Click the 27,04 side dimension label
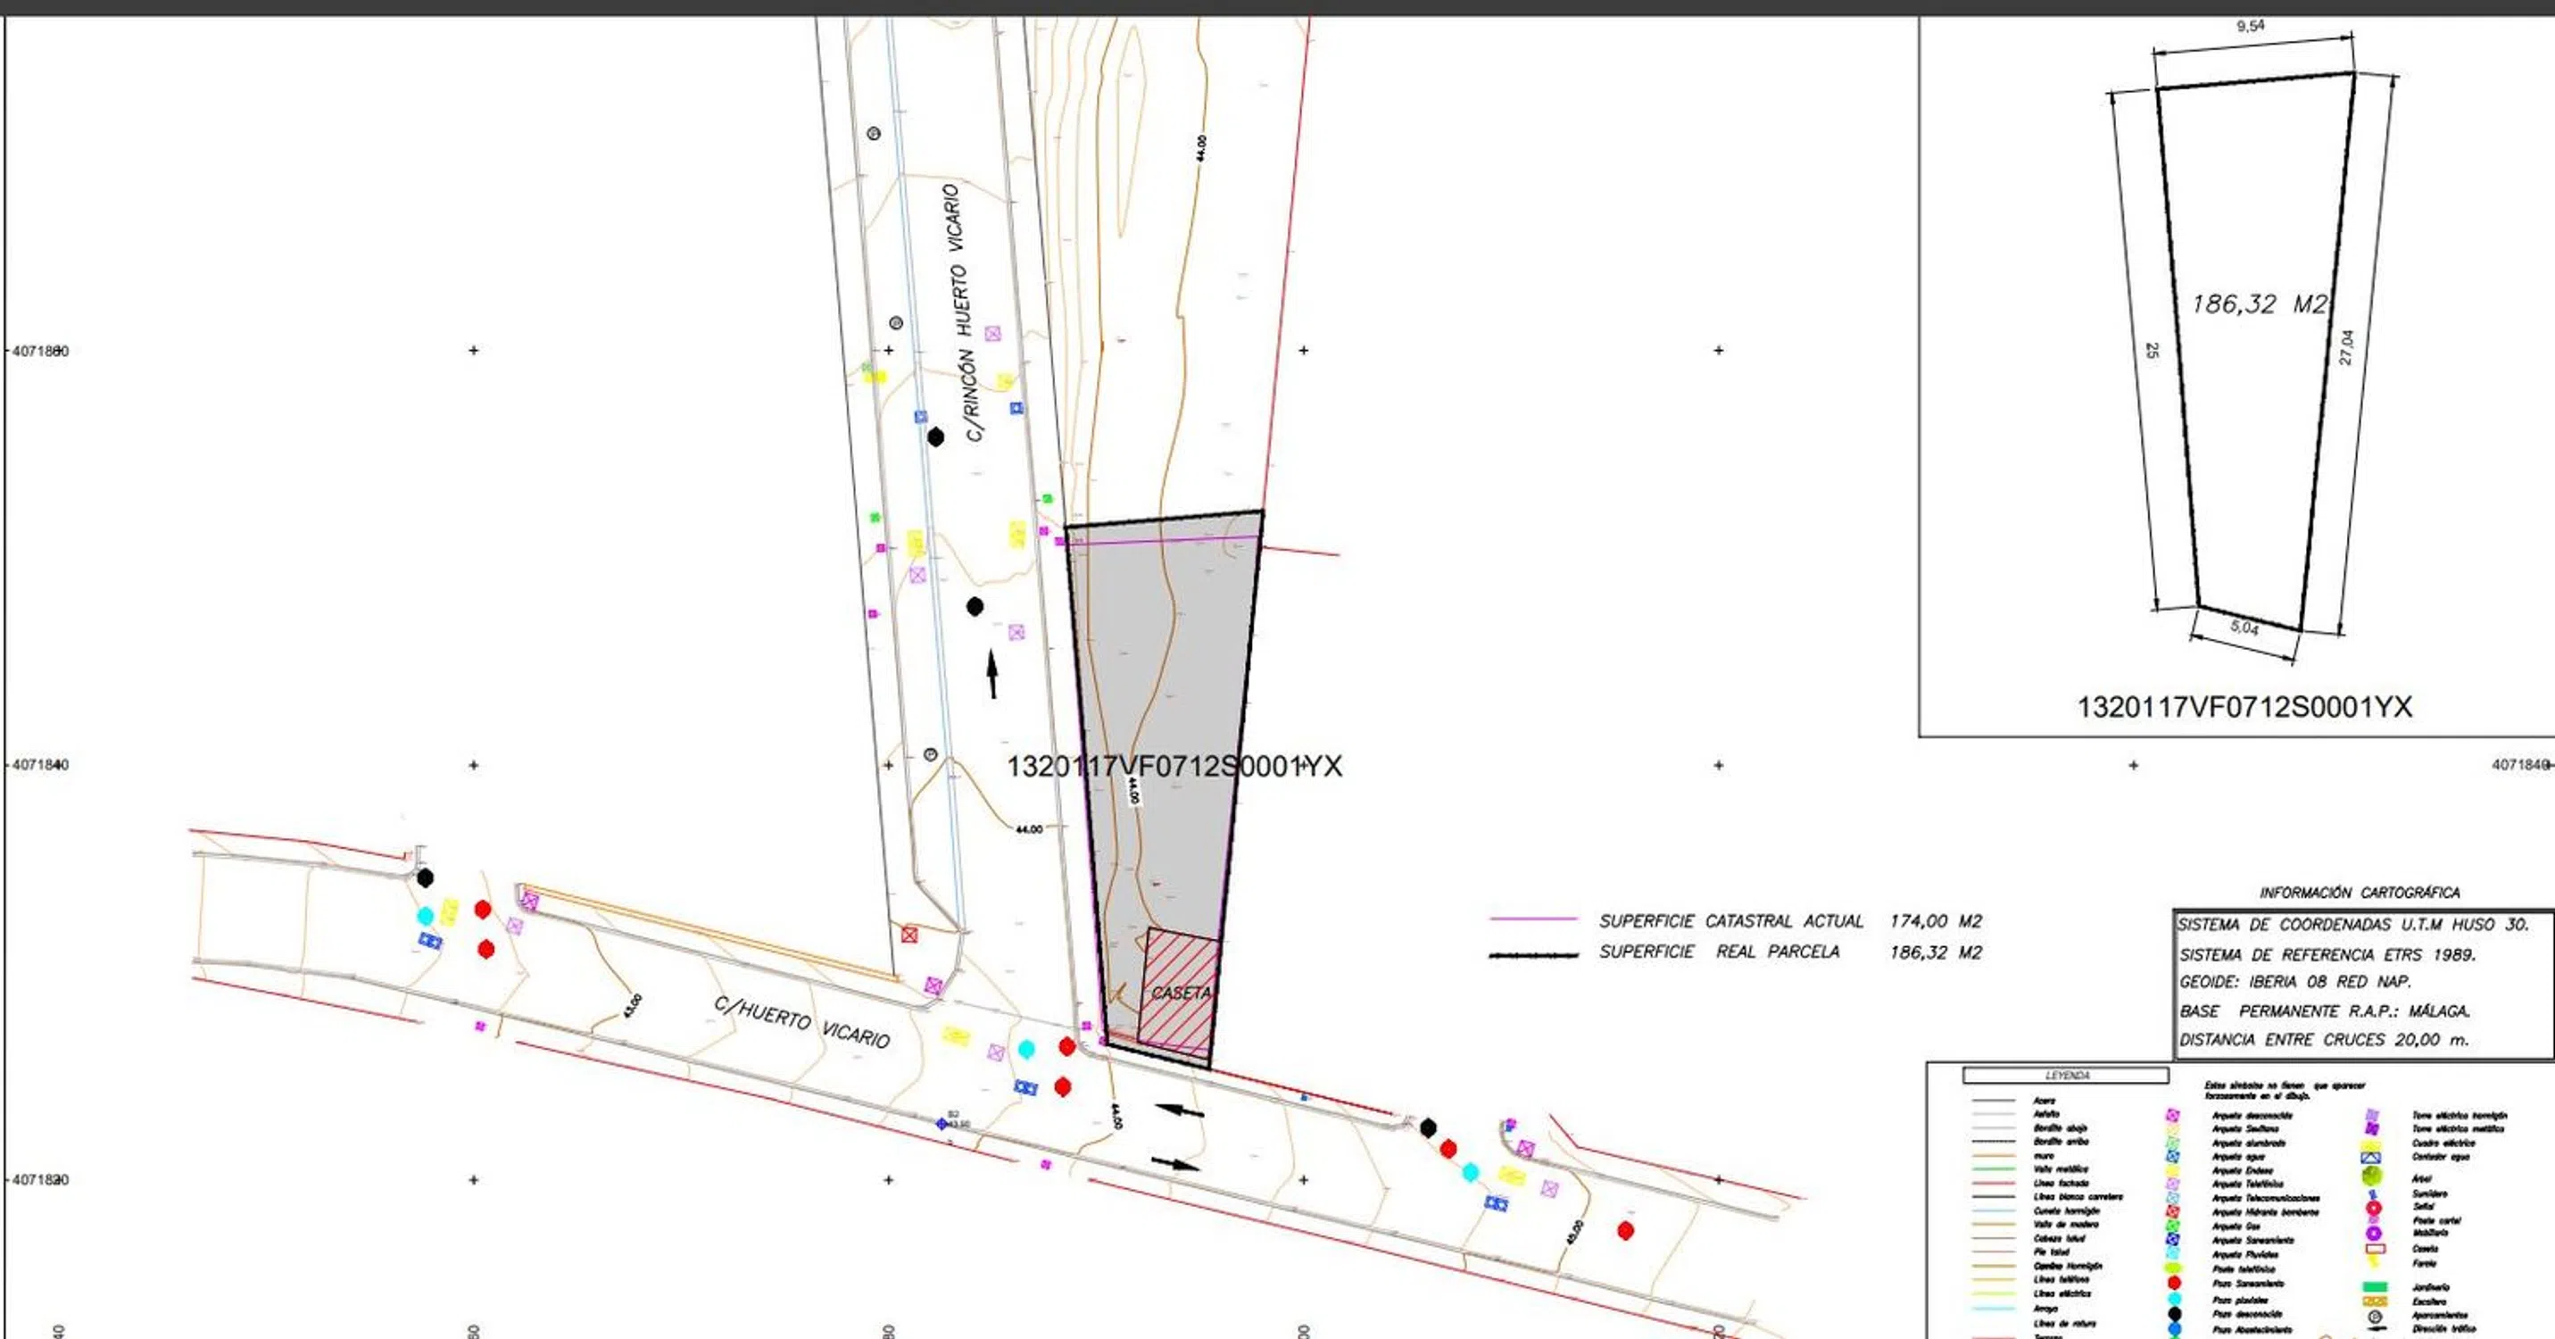The height and width of the screenshot is (1339, 2555). coord(2345,347)
